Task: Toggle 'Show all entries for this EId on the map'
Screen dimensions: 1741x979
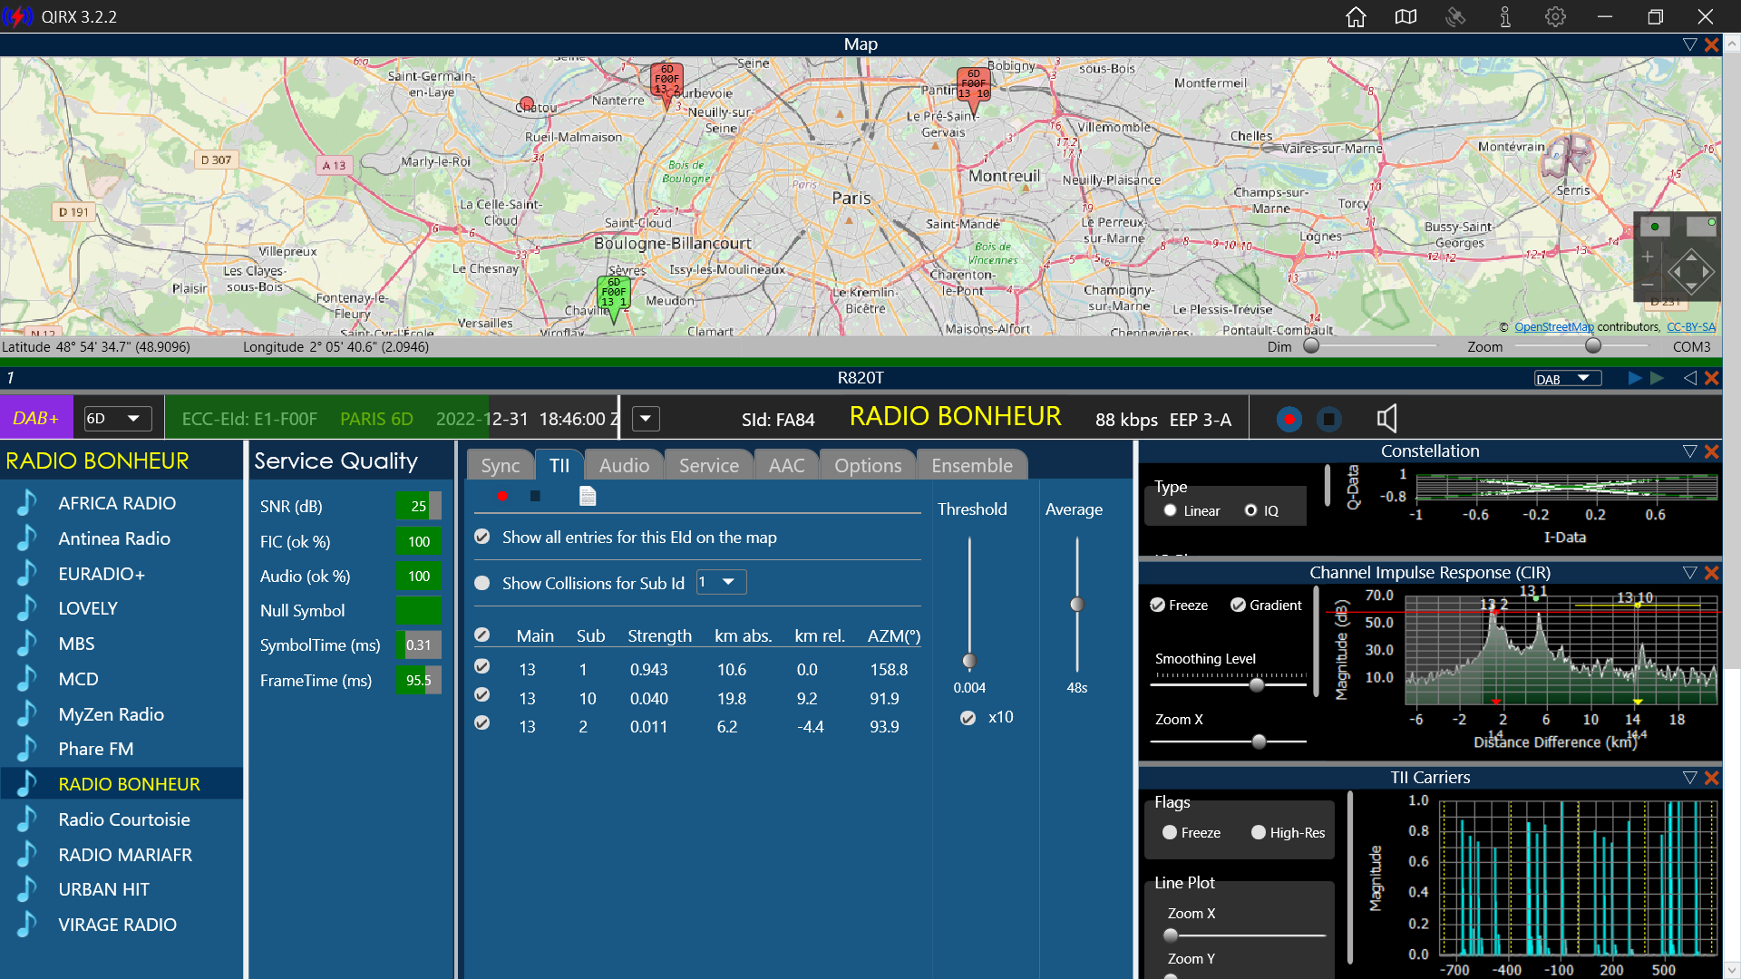Action: pos(482,537)
